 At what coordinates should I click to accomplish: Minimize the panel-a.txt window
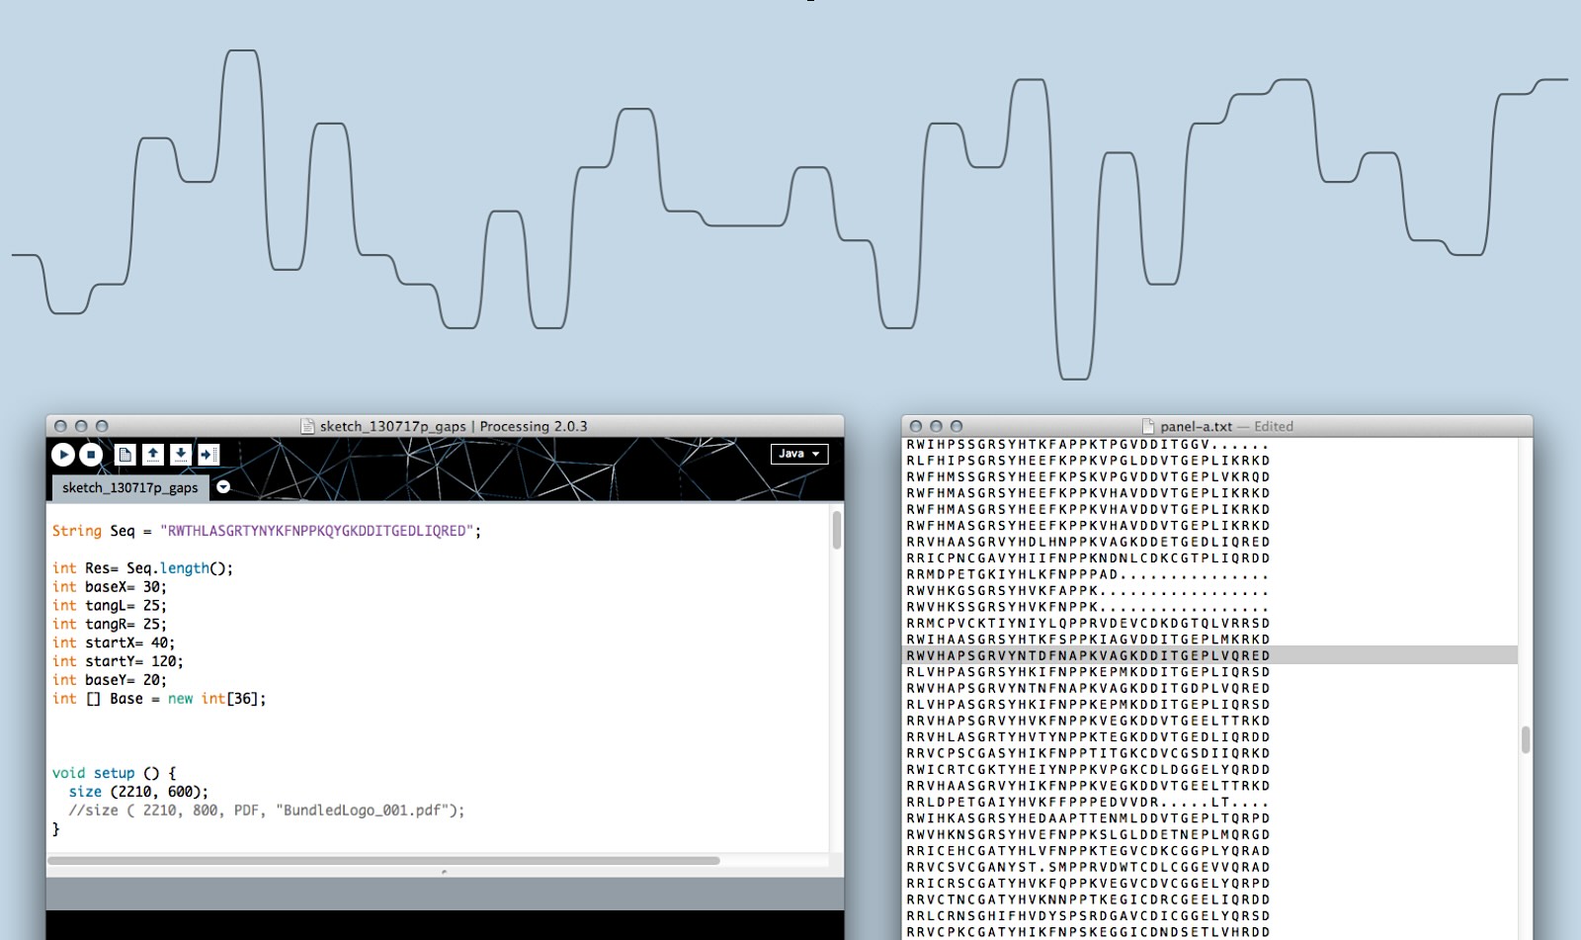[x=936, y=426]
